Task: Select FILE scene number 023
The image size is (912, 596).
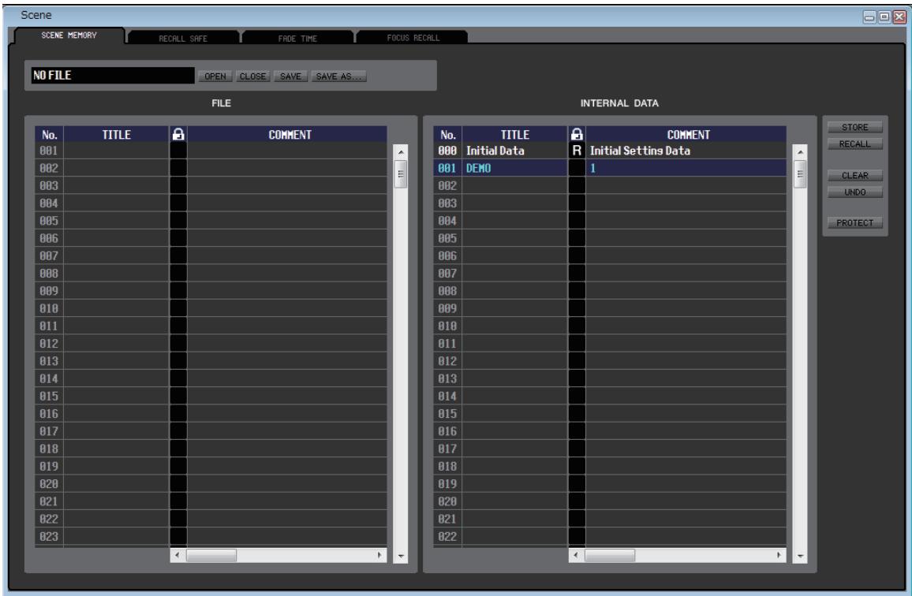Action: tap(49, 536)
